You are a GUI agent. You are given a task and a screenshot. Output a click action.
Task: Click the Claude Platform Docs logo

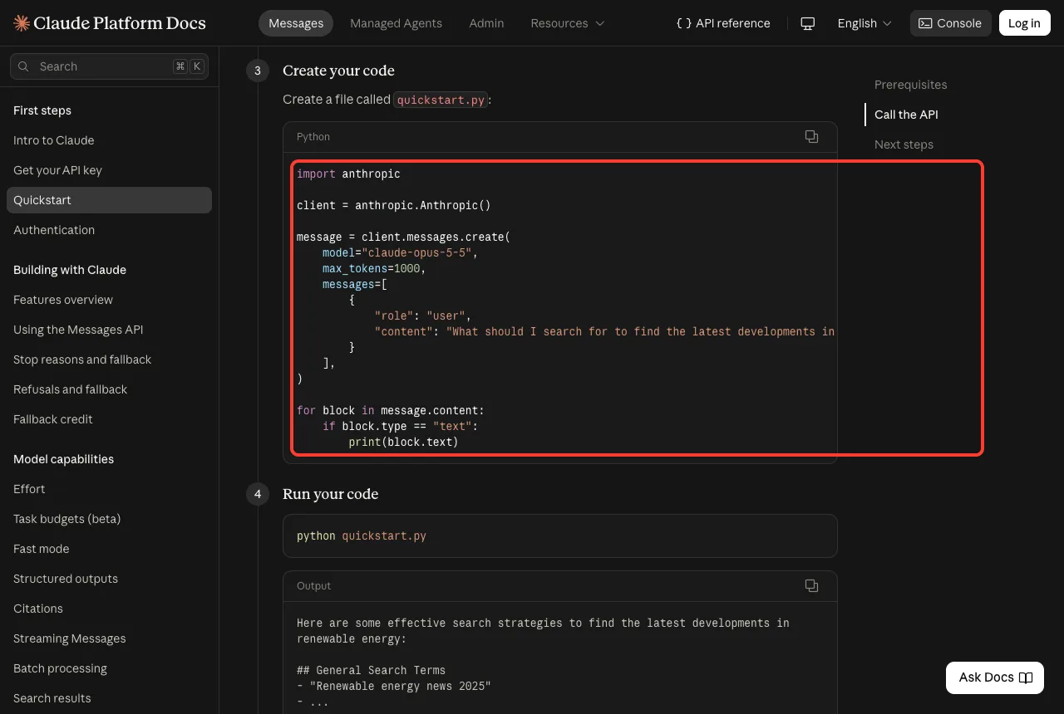(x=110, y=23)
